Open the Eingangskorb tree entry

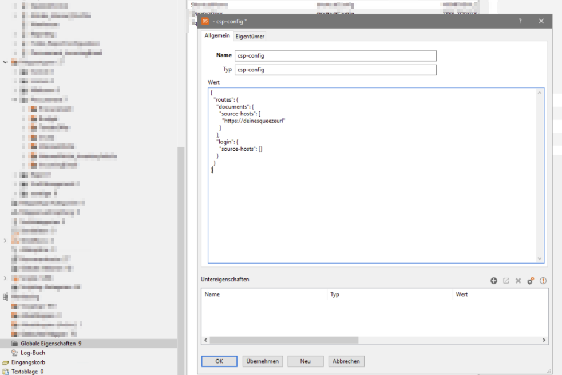coord(28,362)
